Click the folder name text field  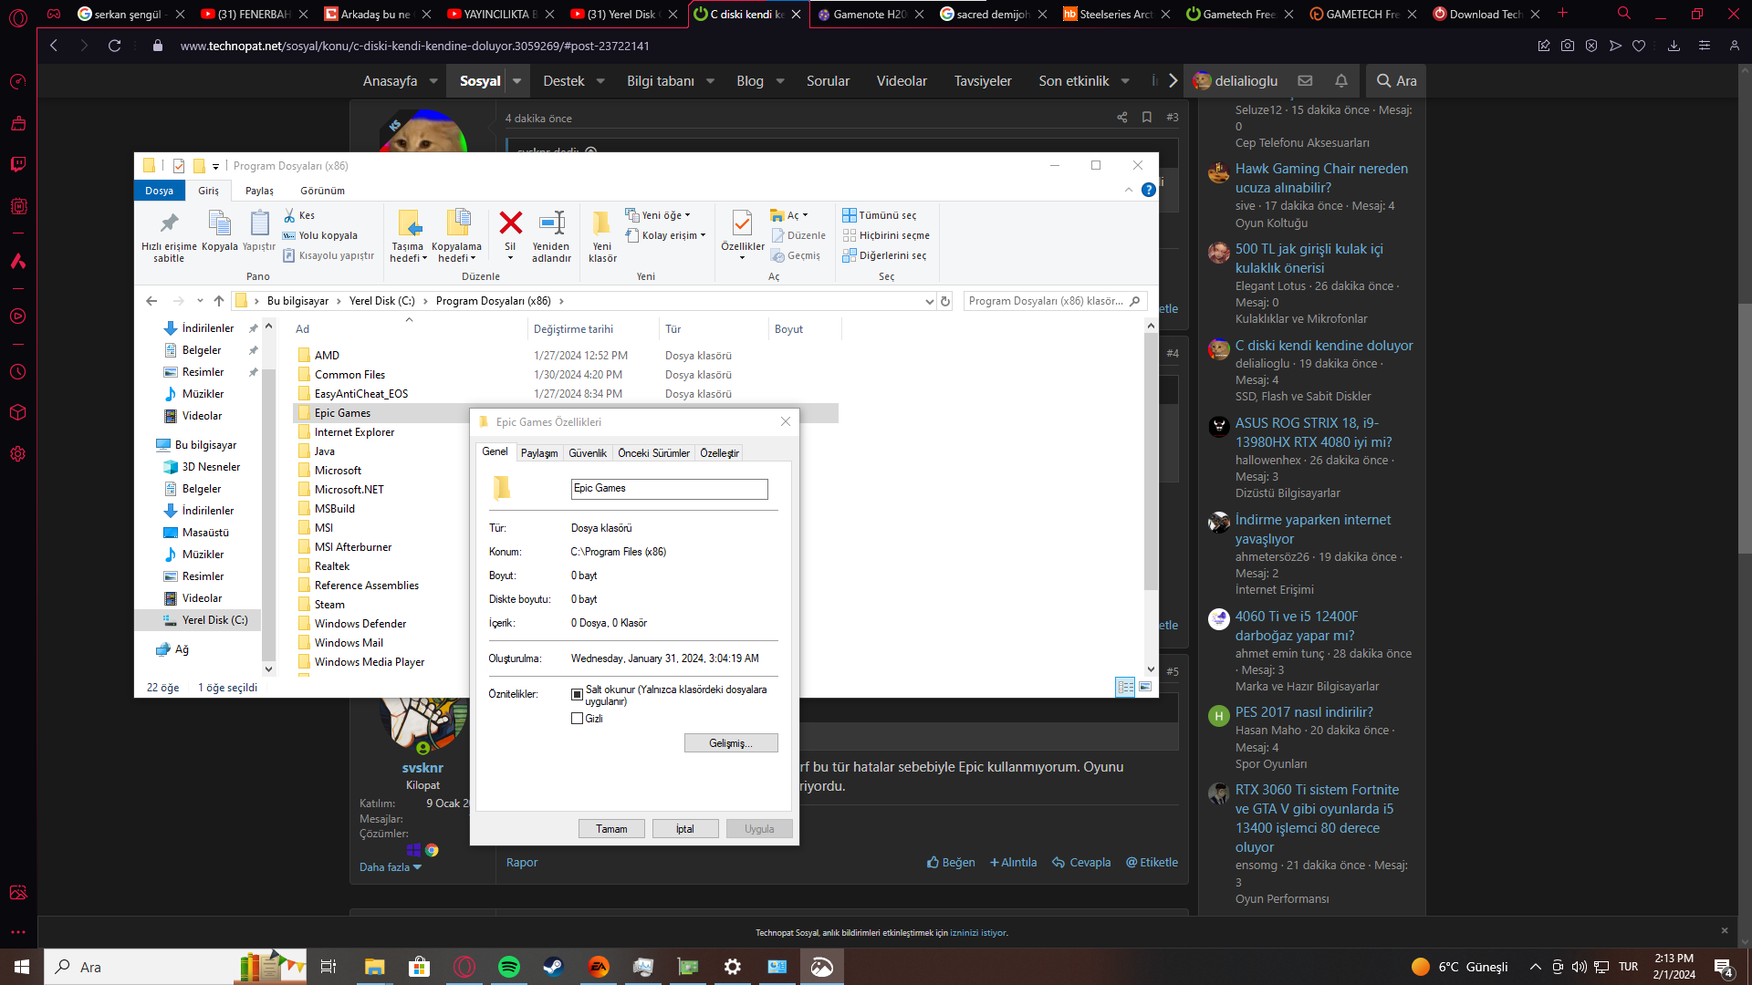tap(669, 489)
